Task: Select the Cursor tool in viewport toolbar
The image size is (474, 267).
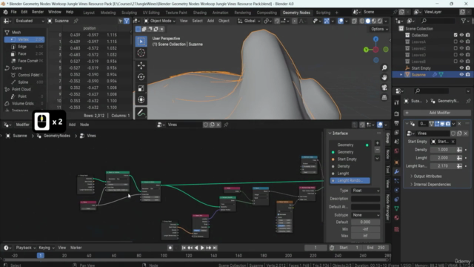Action: coord(141,53)
